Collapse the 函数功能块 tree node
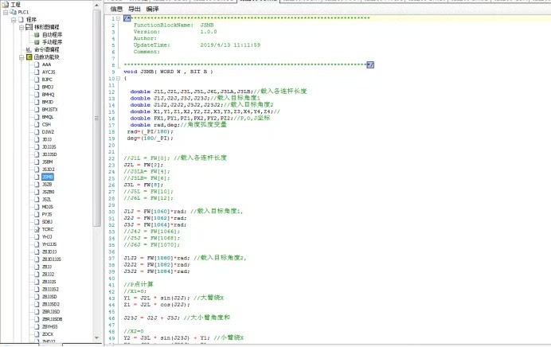The image size is (551, 347). (x=21, y=57)
